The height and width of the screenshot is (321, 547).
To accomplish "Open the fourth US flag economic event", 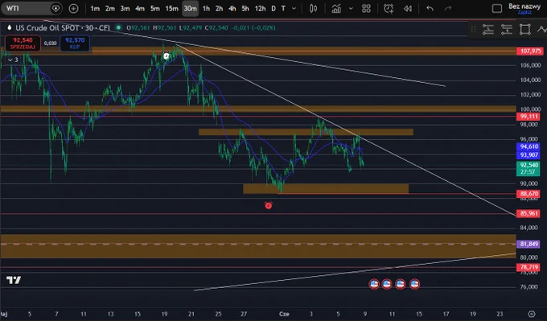I will [414, 284].
